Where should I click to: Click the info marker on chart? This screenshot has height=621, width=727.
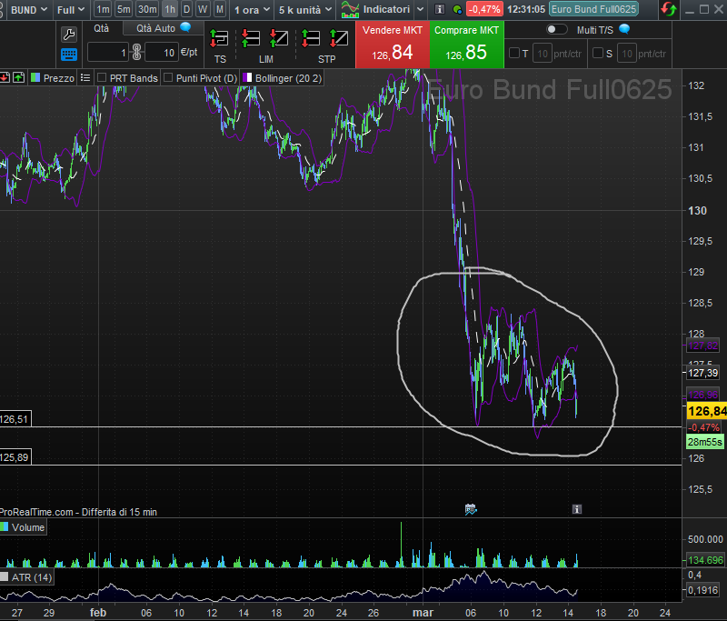[576, 509]
